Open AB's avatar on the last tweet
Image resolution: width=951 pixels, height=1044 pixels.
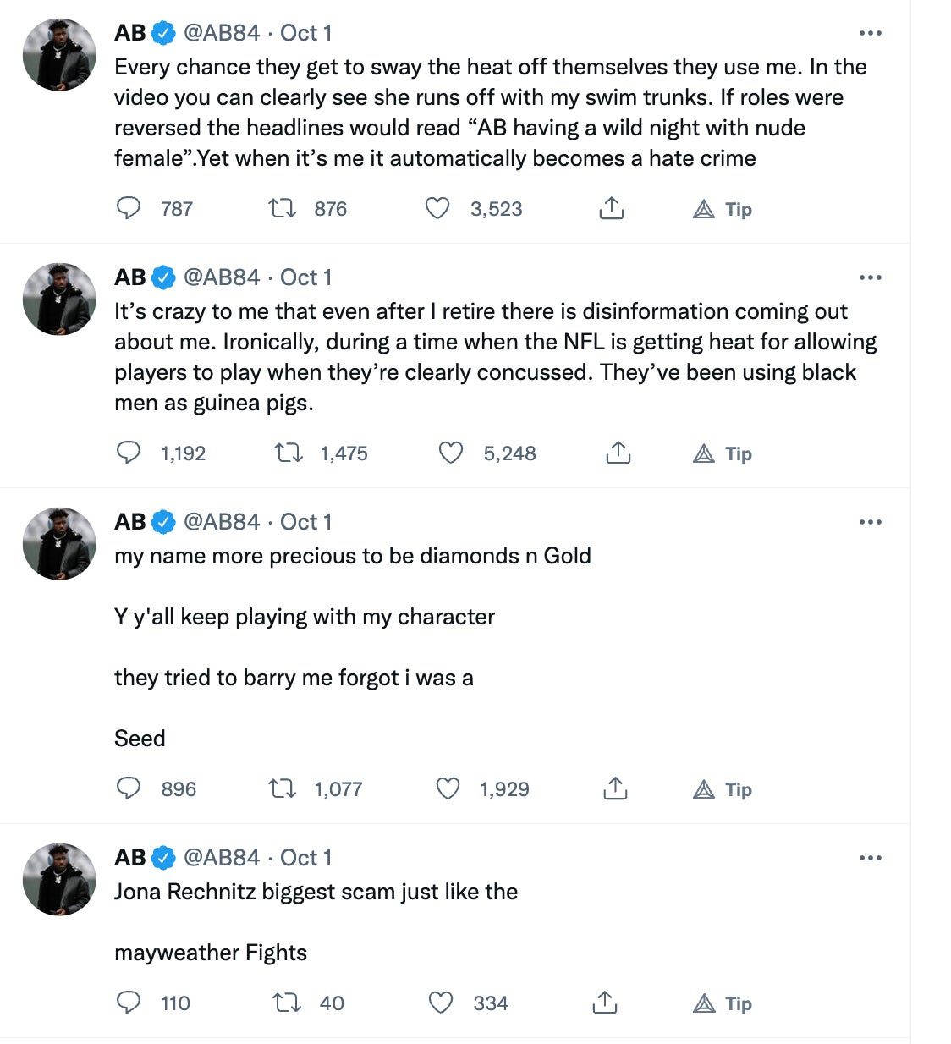(59, 880)
